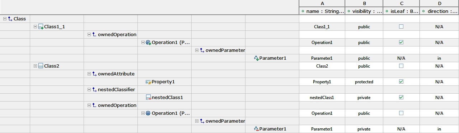
Task: Click the Operation1 gear icon under Class1_1
Action: [148, 43]
